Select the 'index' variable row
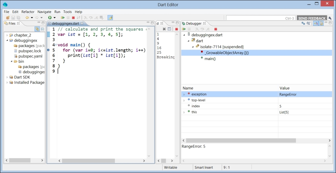The image size is (336, 173). 256,106
